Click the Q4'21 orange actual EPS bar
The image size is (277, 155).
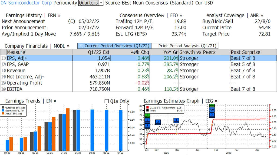tap(68, 130)
